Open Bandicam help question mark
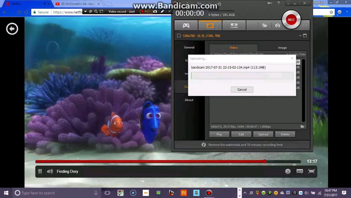The image size is (351, 198). pyautogui.click(x=278, y=3)
